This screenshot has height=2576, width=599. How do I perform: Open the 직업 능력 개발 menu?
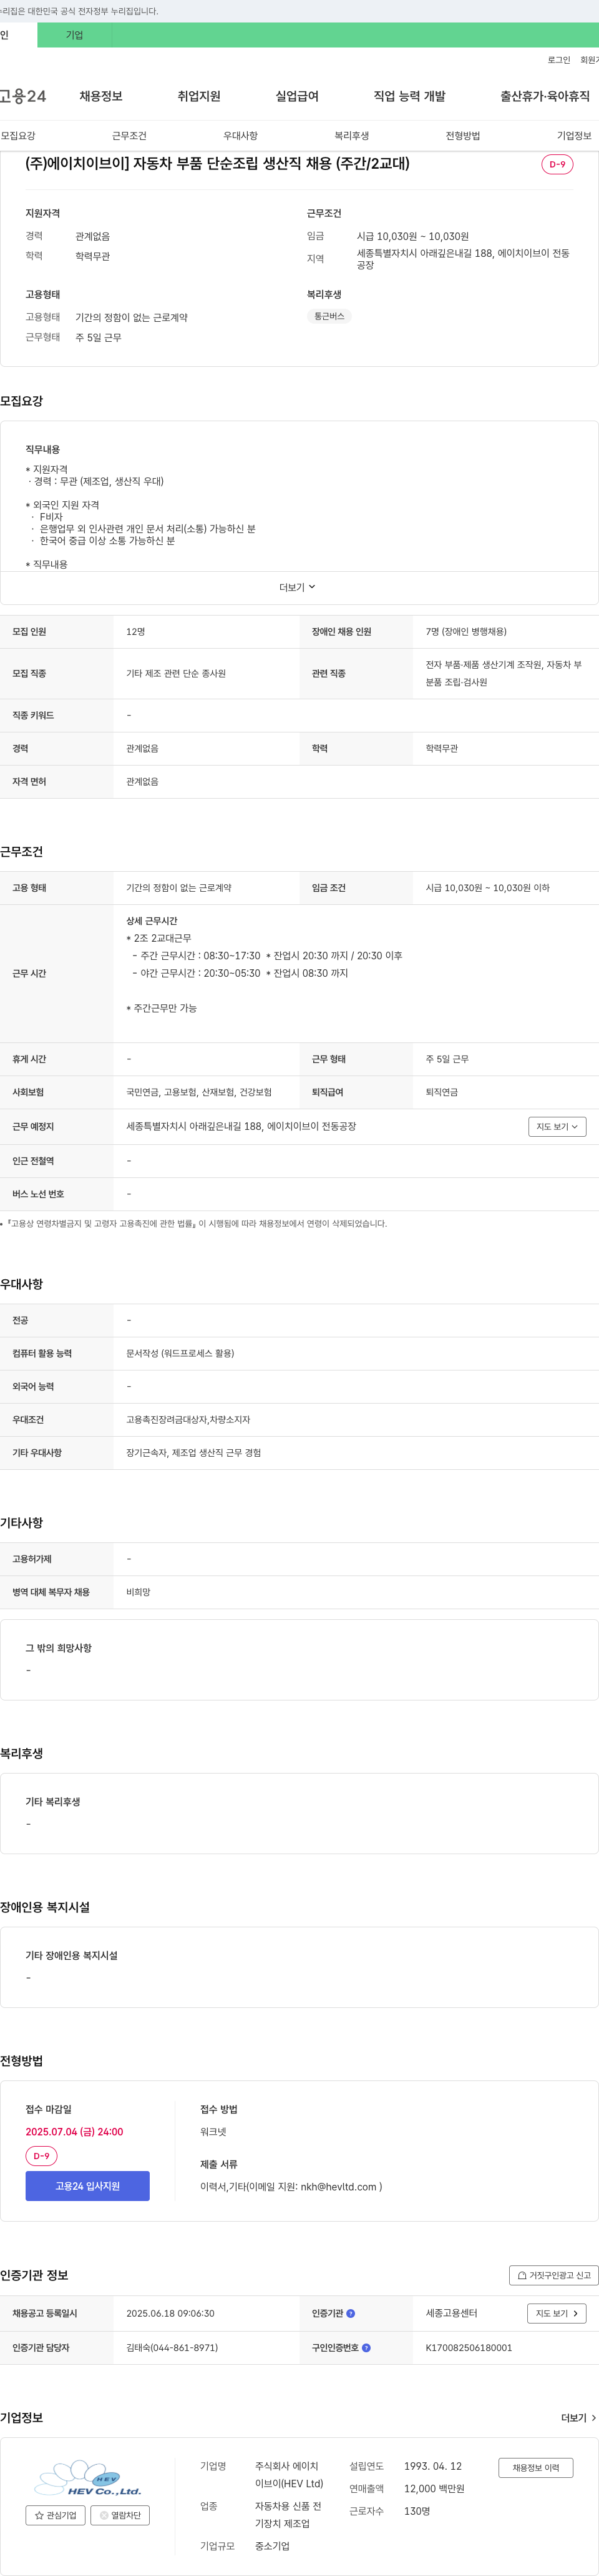pyautogui.click(x=409, y=96)
